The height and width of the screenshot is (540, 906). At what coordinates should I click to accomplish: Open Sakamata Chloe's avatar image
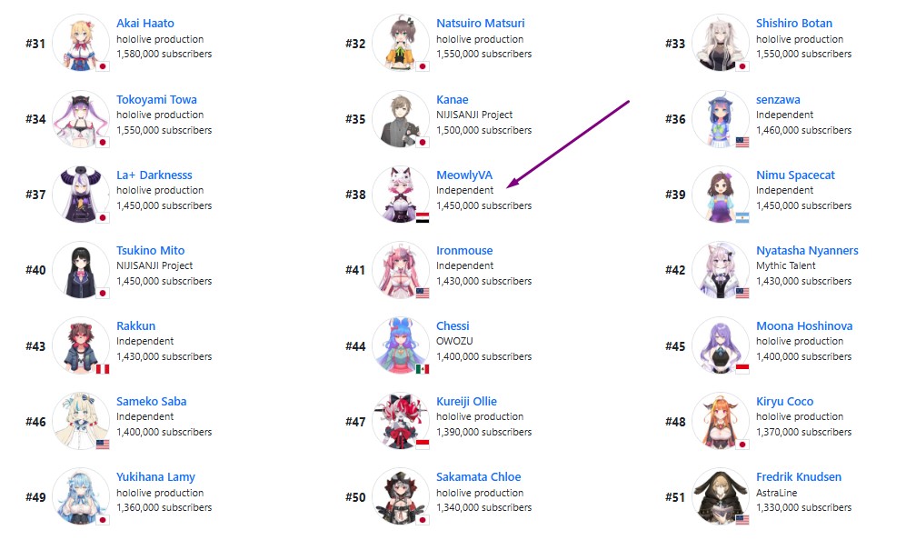(x=401, y=496)
